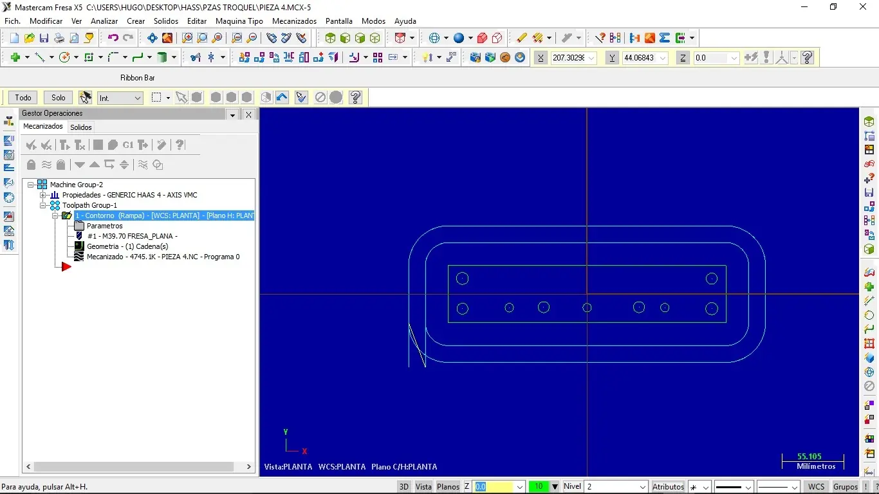
Task: Toggle the blue arrow verify selection icon
Action: pos(282,98)
